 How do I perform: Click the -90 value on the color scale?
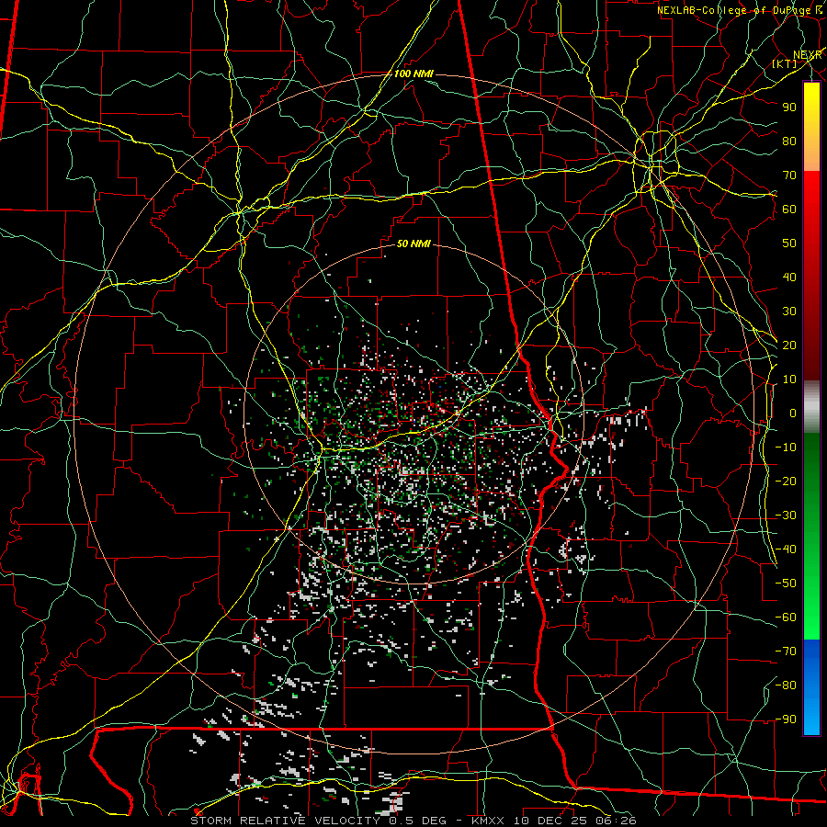tap(786, 719)
